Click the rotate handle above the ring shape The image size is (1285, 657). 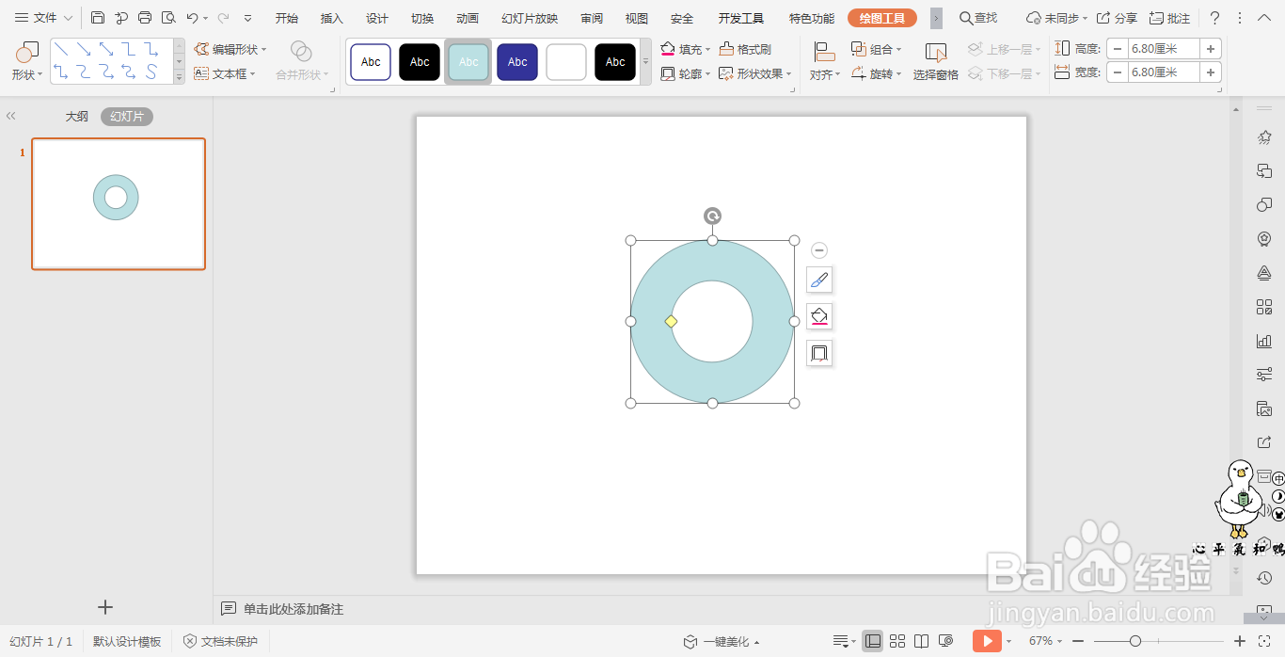pyautogui.click(x=712, y=216)
